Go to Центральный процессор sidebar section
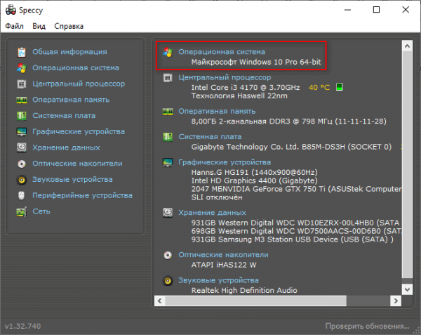The width and height of the screenshot is (421, 335). tap(79, 84)
